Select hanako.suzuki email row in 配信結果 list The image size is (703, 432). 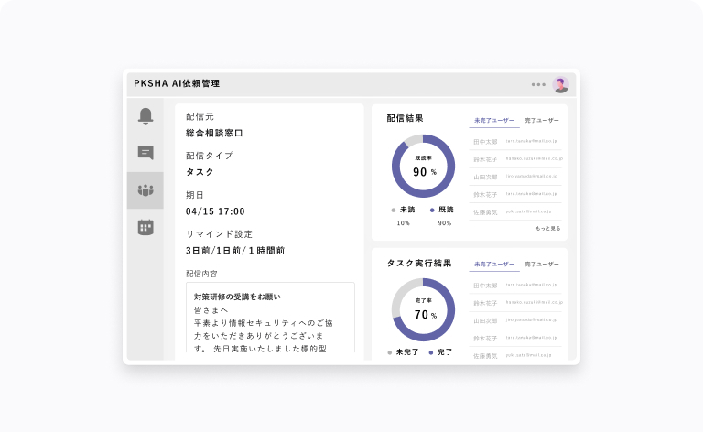point(515,159)
